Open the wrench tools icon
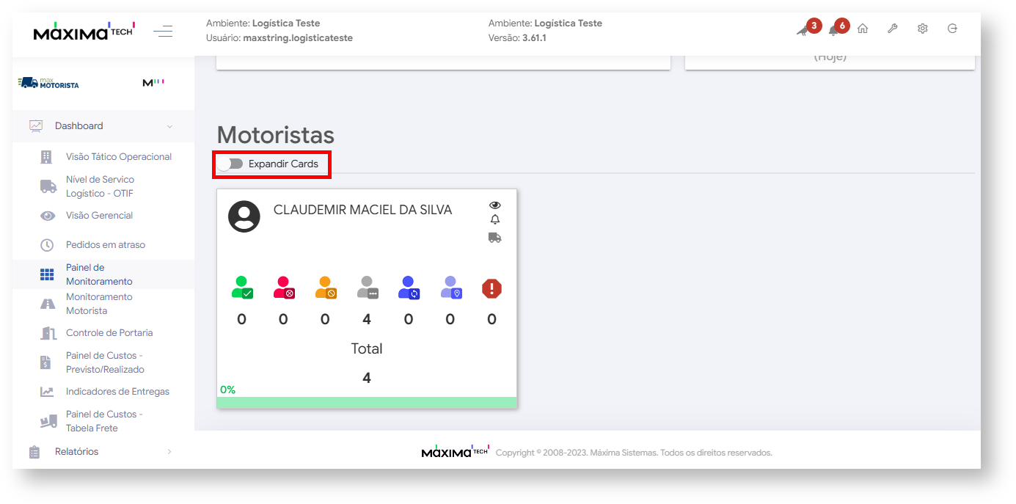 893,29
